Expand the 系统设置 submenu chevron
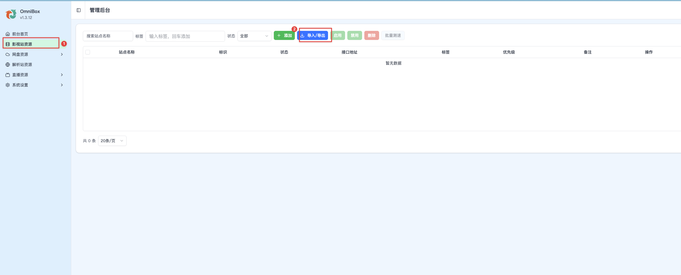Image resolution: width=681 pixels, height=275 pixels. 62,85
